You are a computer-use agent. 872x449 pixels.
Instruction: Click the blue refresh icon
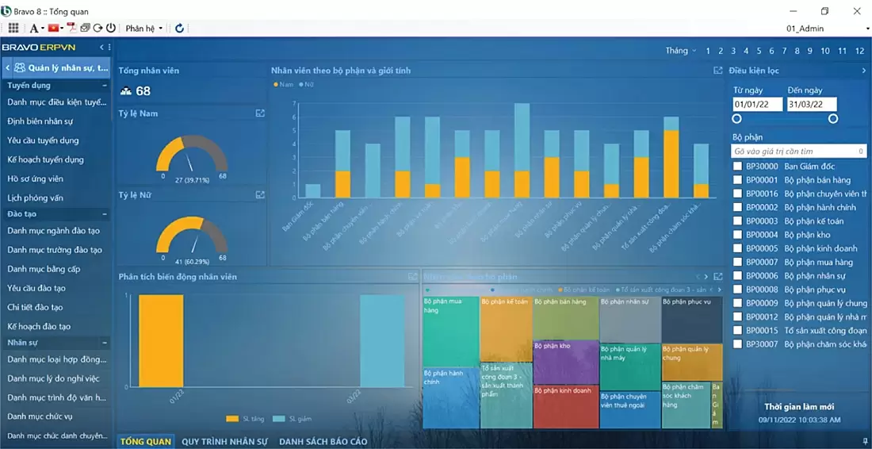pyautogui.click(x=179, y=28)
